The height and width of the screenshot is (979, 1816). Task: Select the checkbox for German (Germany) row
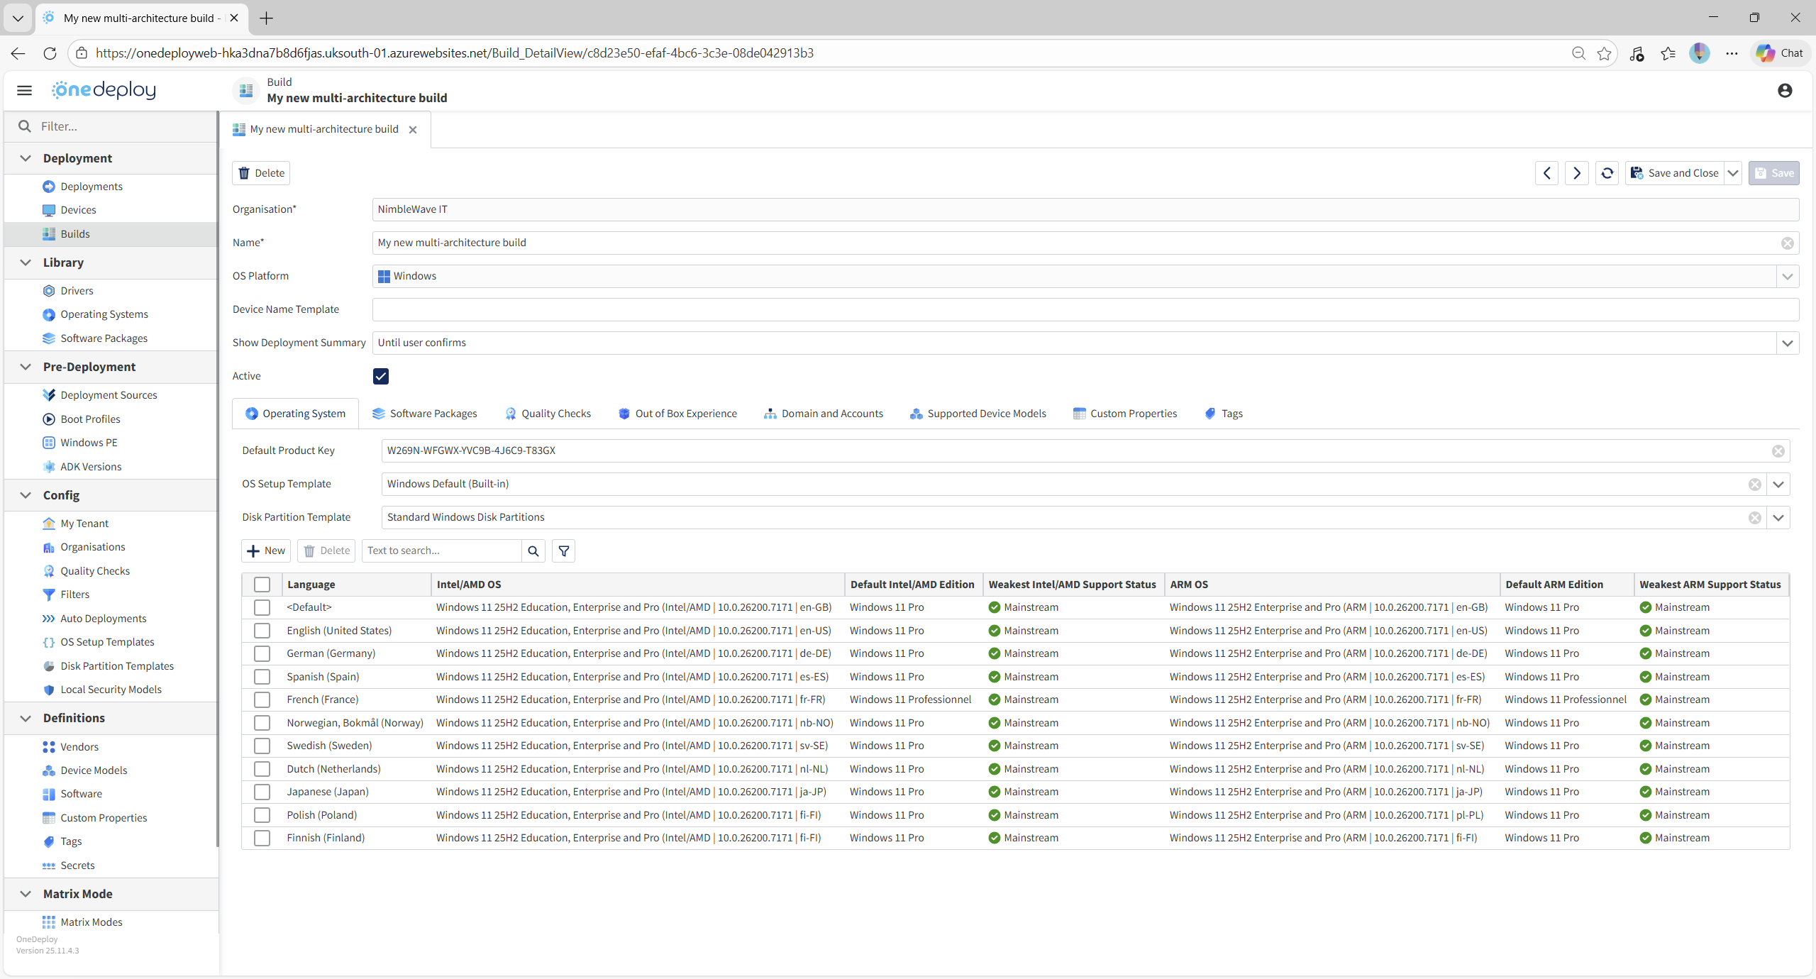pyautogui.click(x=262, y=653)
